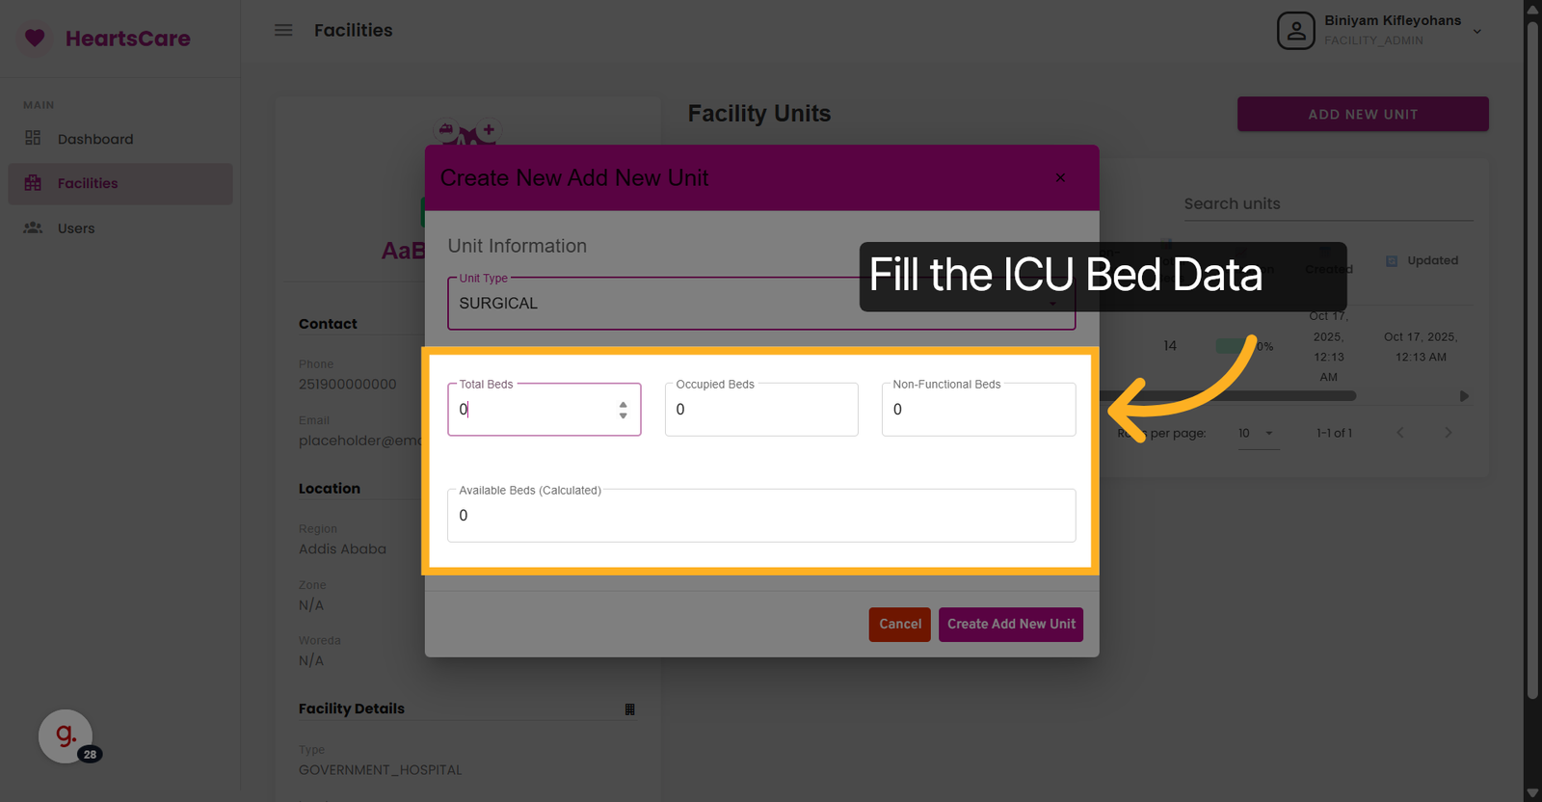The width and height of the screenshot is (1542, 802).
Task: Select Dashboard from the MAIN menu
Action: point(96,139)
